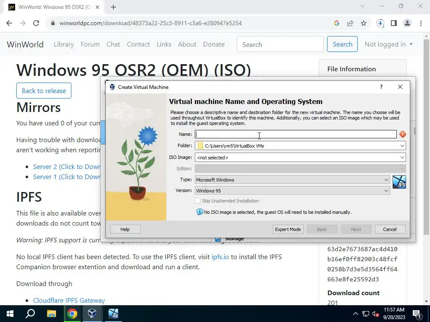Open the ipfs.io link
The width and height of the screenshot is (430, 322).
pos(220,257)
